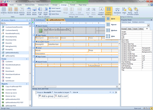
Task: Open the Data tab in Property Sheet
Action: 129,29
